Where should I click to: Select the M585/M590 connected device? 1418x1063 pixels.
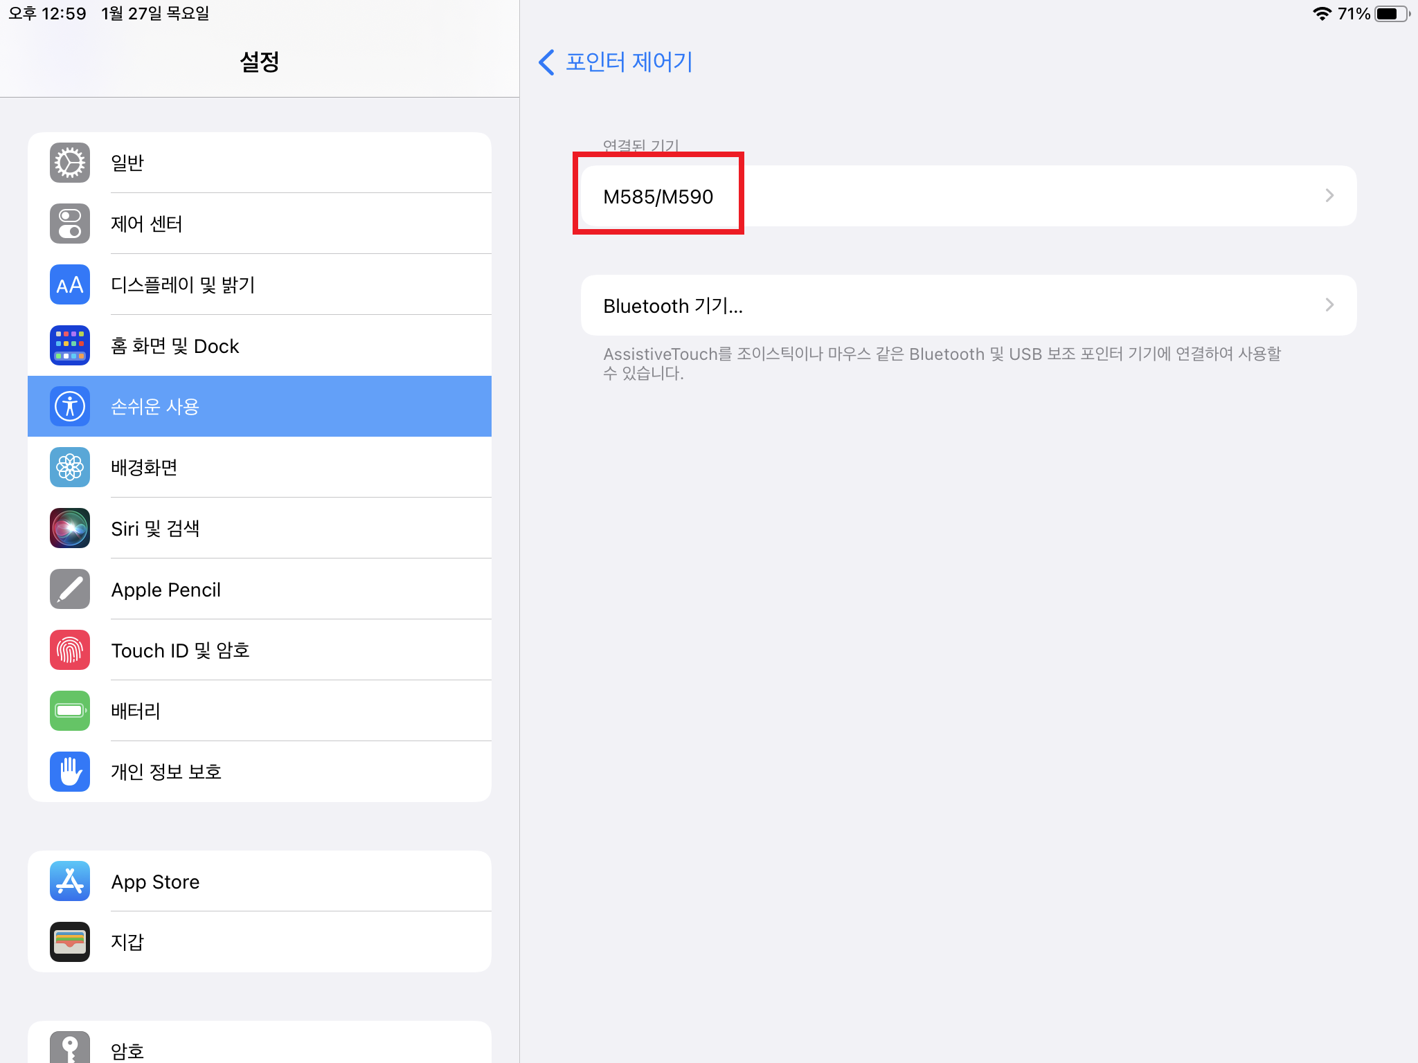658,197
